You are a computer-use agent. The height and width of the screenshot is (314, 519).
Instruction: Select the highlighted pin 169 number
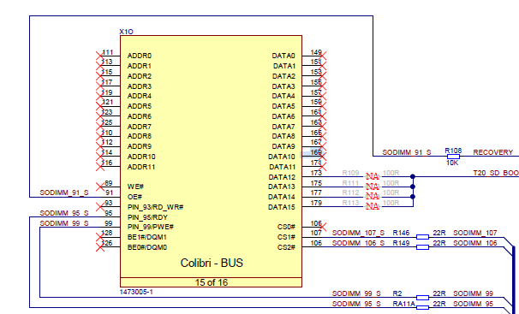(316, 152)
